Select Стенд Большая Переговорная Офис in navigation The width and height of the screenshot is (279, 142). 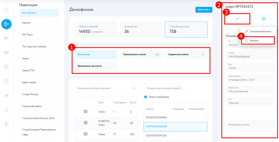click(x=39, y=132)
